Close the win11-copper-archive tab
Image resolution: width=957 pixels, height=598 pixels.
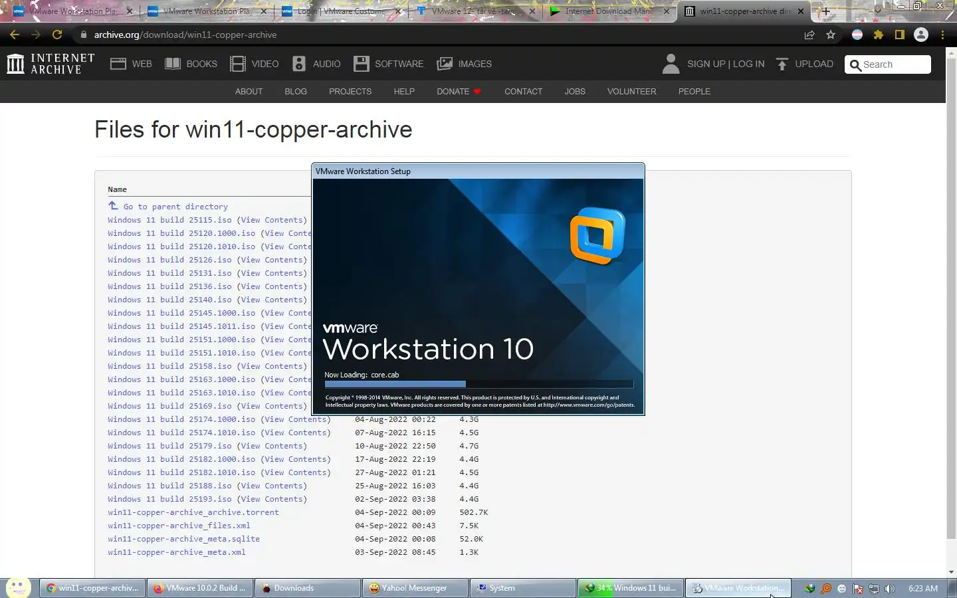801,11
